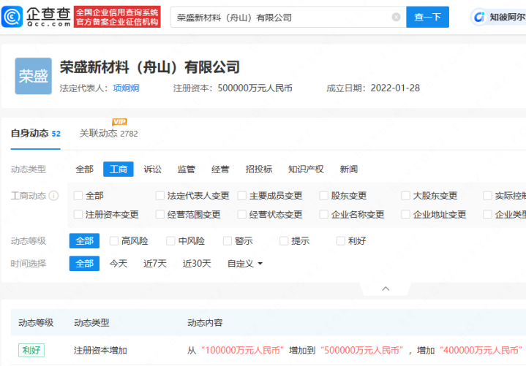Image resolution: width=526 pixels, height=366 pixels.
Task: Switch to the 自身动态 tab
Action: click(x=36, y=134)
